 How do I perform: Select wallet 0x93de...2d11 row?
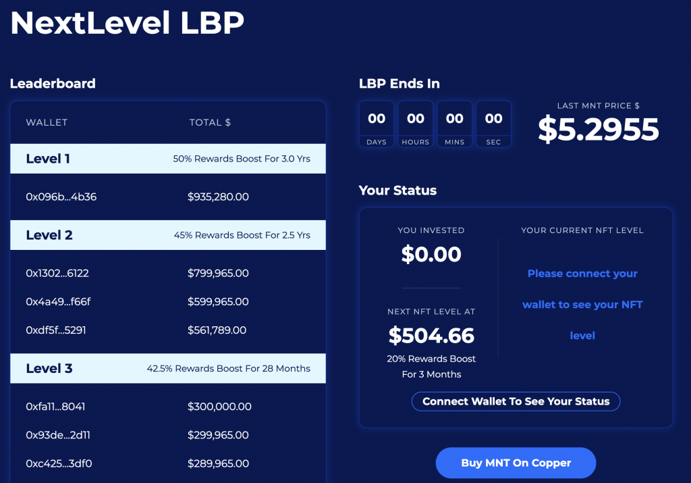(x=58, y=435)
